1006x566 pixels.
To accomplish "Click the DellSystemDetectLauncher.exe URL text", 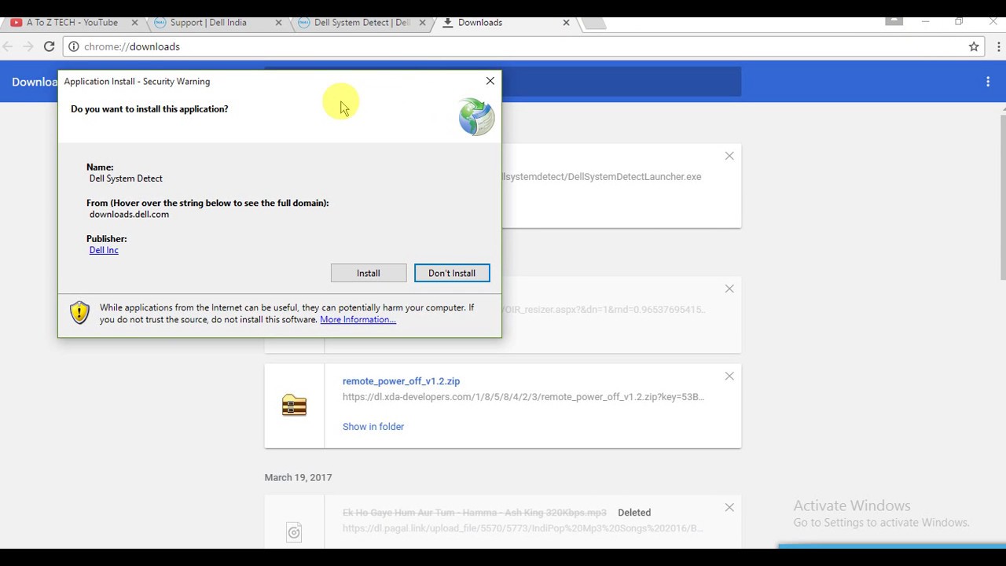I will coord(602,177).
